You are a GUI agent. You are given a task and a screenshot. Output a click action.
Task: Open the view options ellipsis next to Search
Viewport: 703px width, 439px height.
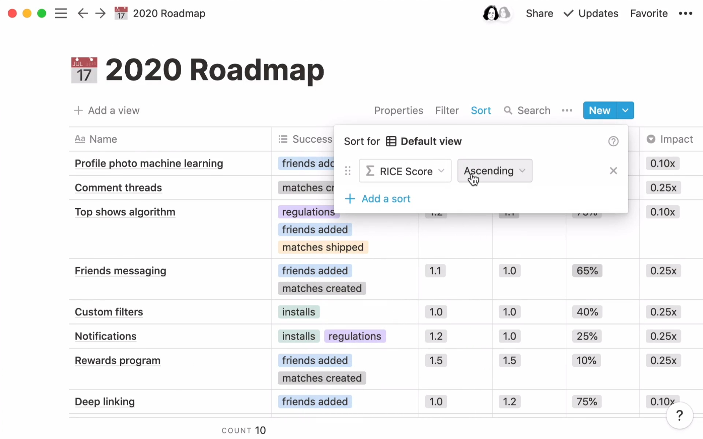[567, 110]
